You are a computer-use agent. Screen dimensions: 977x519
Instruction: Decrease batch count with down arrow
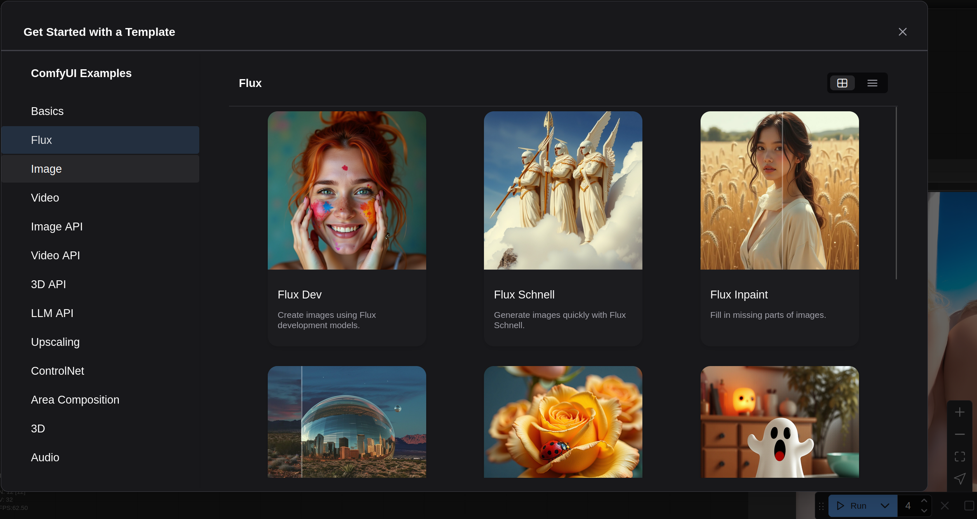924,511
